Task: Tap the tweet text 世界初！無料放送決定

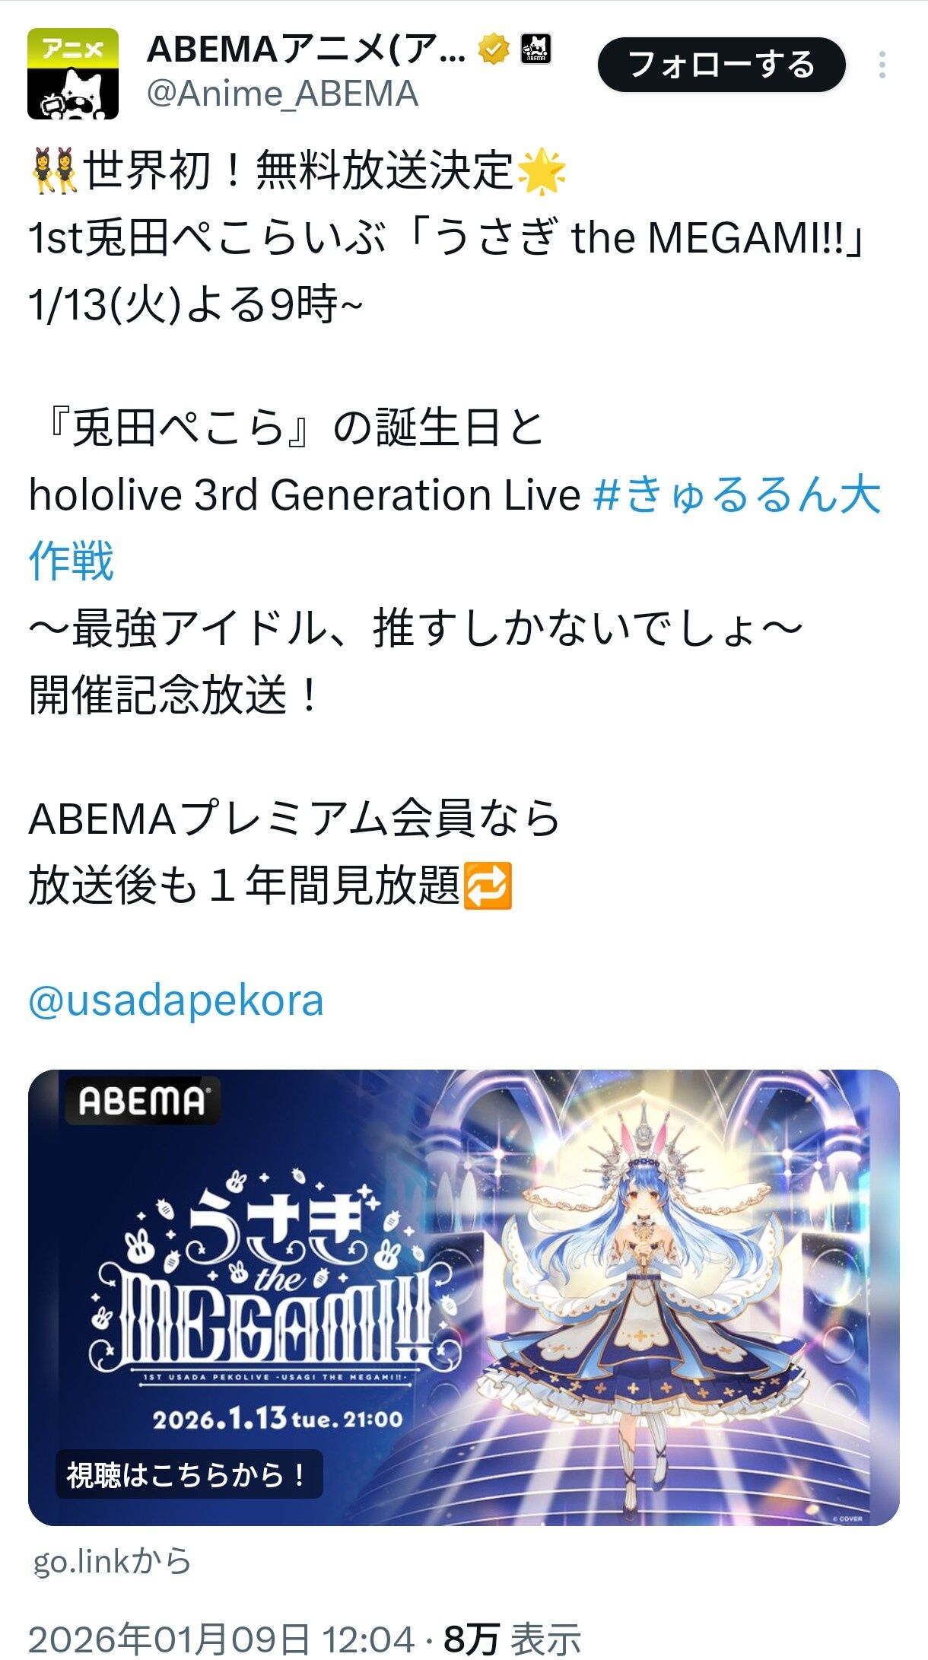Action: pos(298,170)
